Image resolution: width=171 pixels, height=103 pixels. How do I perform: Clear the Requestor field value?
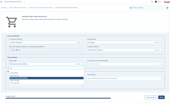155,42
